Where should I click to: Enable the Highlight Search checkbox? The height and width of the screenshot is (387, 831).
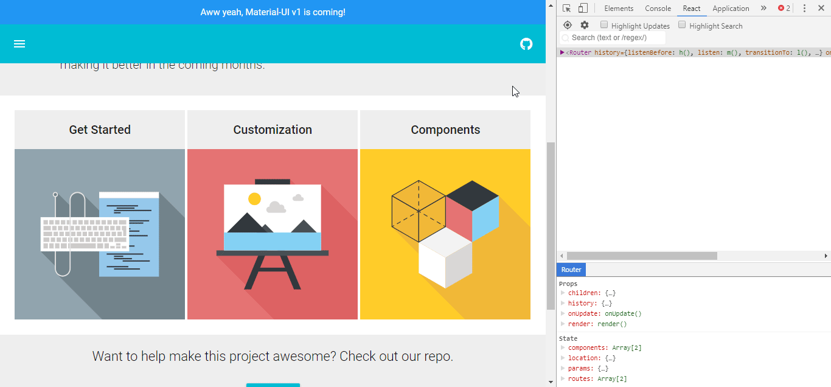point(682,25)
